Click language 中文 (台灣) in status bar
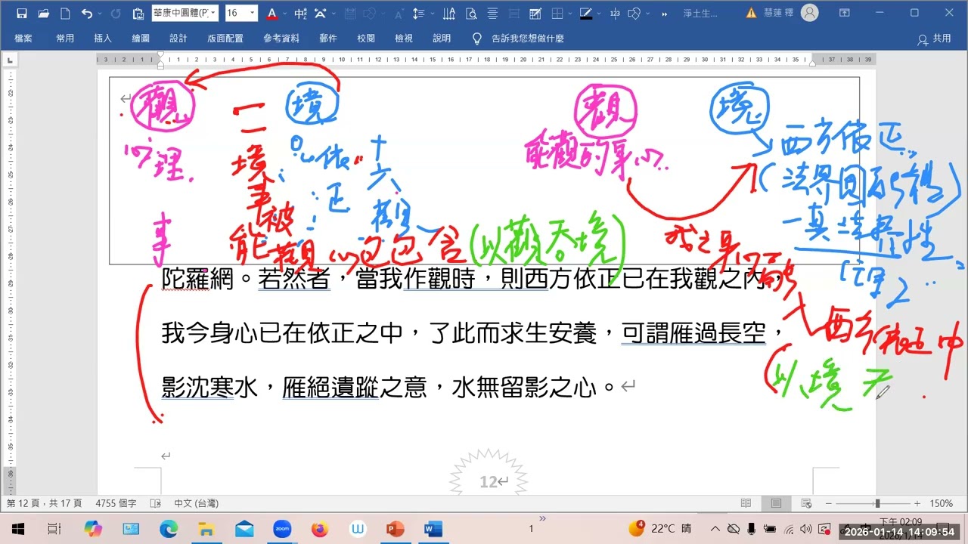This screenshot has height=544, width=968. tap(196, 503)
